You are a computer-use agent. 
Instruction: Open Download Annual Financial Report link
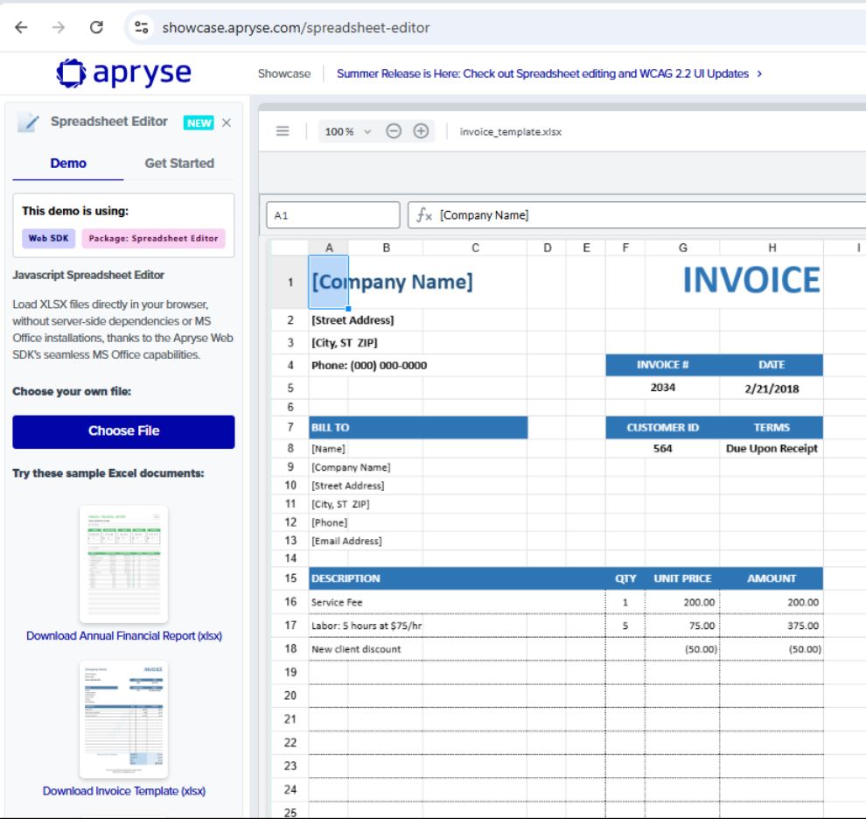[x=123, y=636]
